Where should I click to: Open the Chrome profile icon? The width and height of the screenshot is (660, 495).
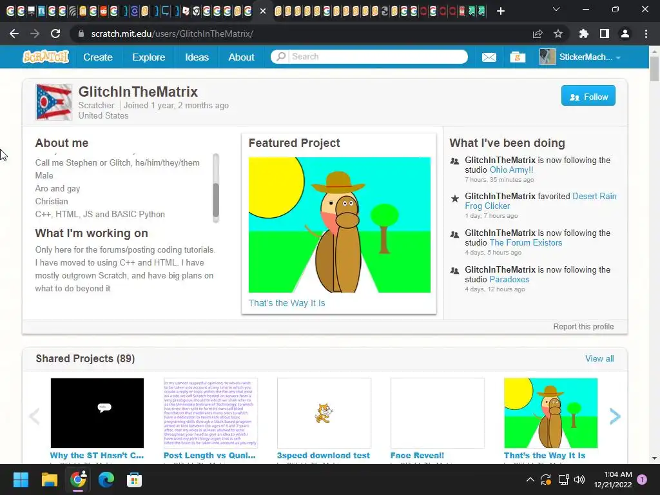(625, 34)
